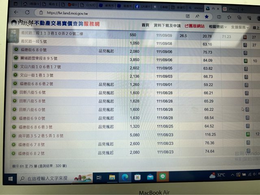Click the Windows taskbar search box
This screenshot has width=260, height=195.
pos(45,178)
